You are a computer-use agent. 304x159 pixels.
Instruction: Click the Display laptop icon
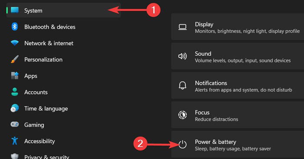pyautogui.click(x=182, y=27)
